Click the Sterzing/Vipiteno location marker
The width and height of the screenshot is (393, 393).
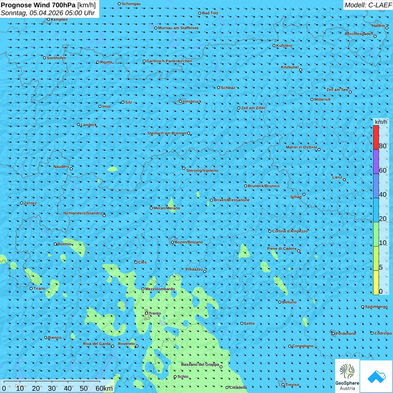coord(184,168)
